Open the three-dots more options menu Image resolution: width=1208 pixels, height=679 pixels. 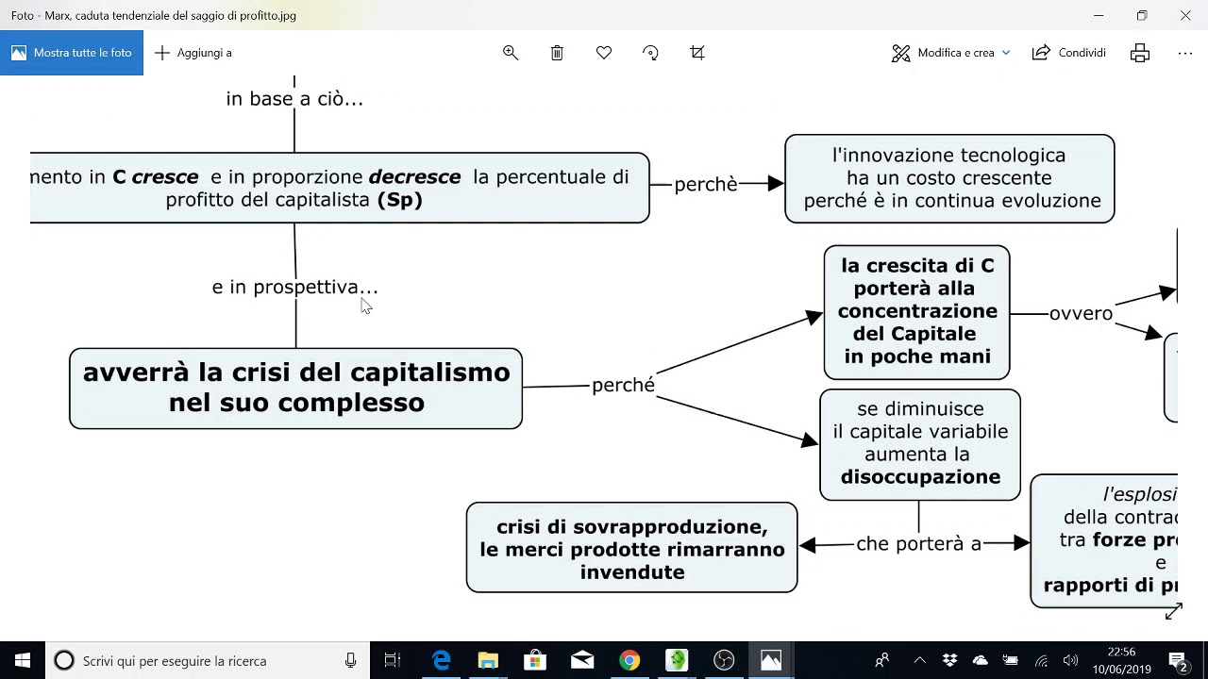coord(1185,53)
